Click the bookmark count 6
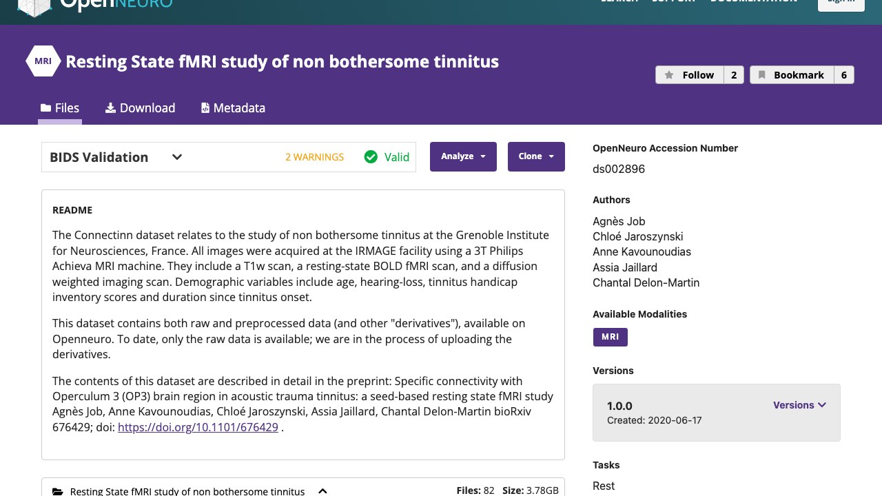The width and height of the screenshot is (882, 496). point(844,75)
